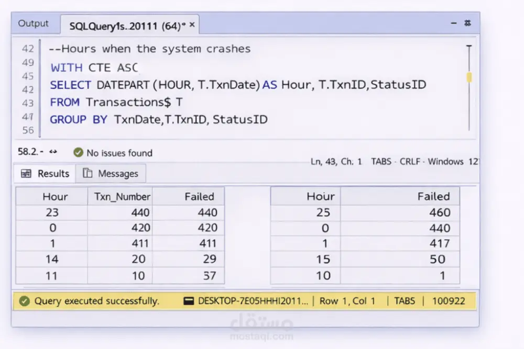Select the Failed cell with value 57
Image resolution: width=524 pixels, height=349 pixels.
pos(189,276)
